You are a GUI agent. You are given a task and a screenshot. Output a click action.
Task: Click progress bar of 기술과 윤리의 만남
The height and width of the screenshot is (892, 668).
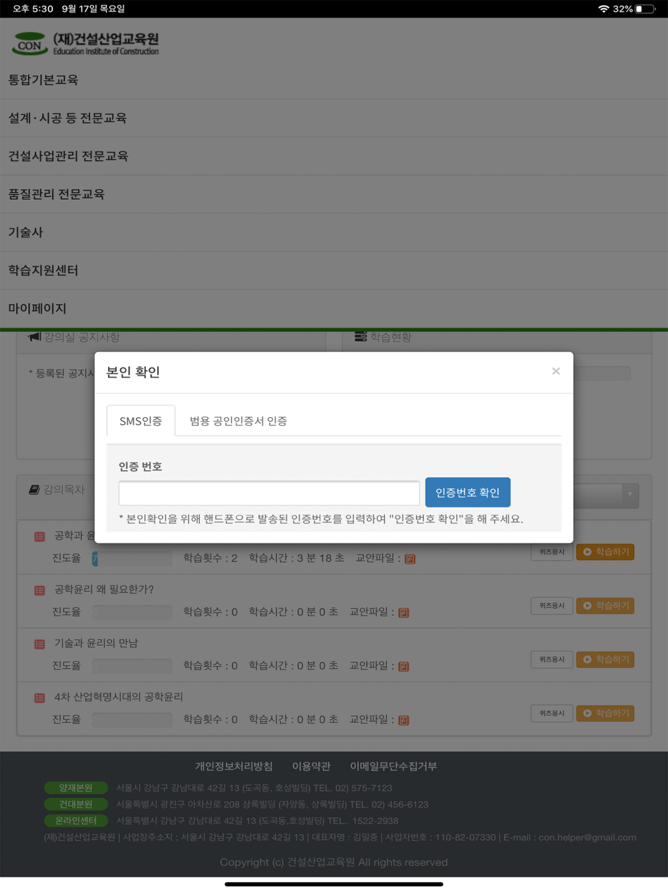132,665
